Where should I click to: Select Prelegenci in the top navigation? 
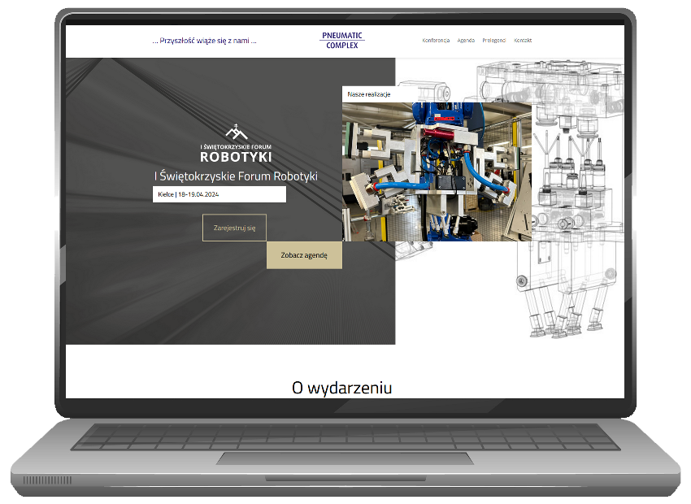point(493,41)
